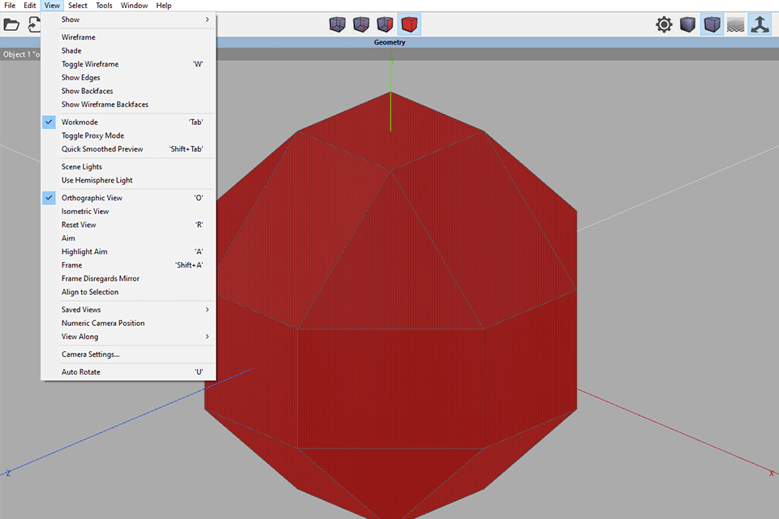This screenshot has width=779, height=519.
Task: Select the object selection mode icon
Action: [x=410, y=24]
